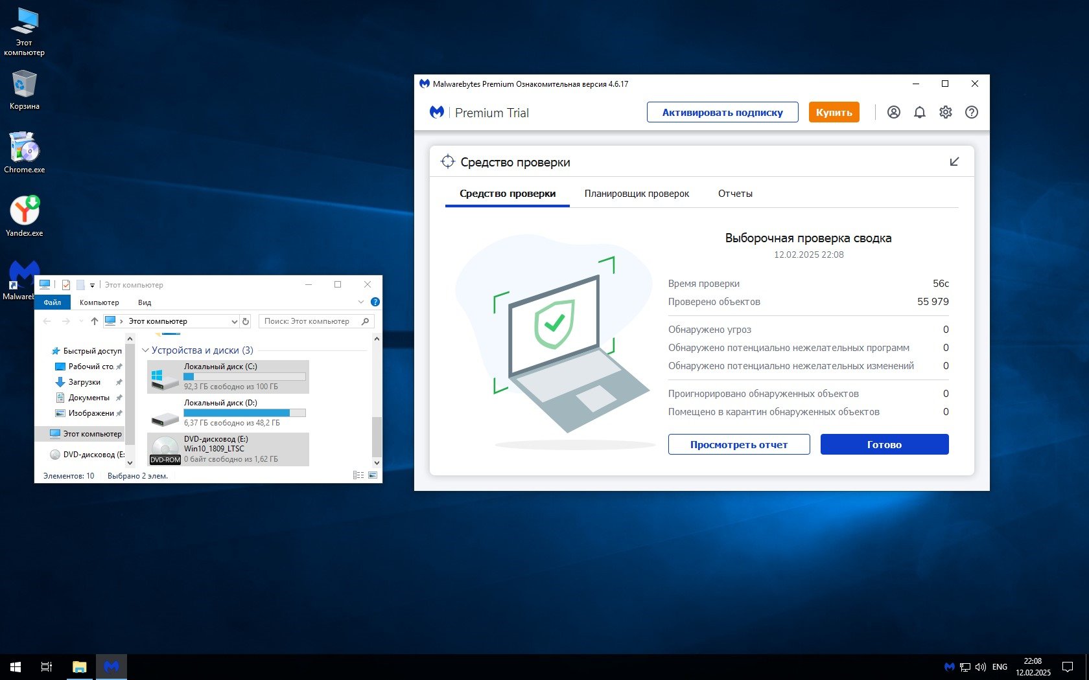Switch Explorer to details view

coord(358,475)
